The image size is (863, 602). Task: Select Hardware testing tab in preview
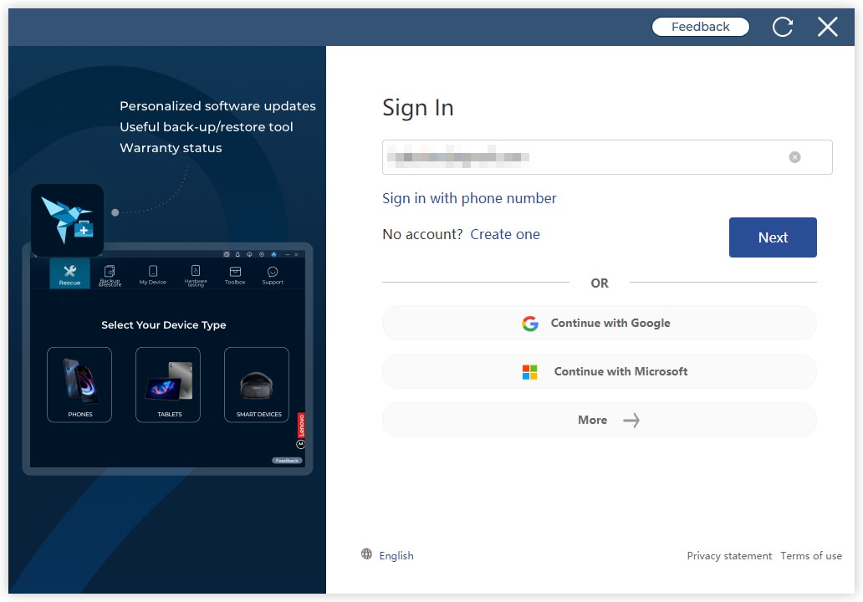click(196, 275)
